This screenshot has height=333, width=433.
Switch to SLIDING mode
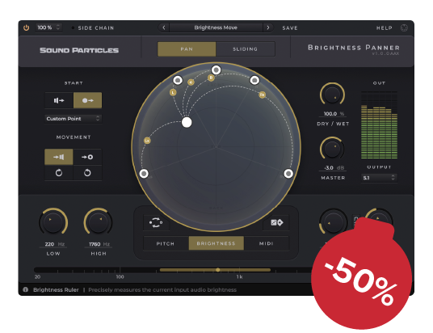click(246, 49)
